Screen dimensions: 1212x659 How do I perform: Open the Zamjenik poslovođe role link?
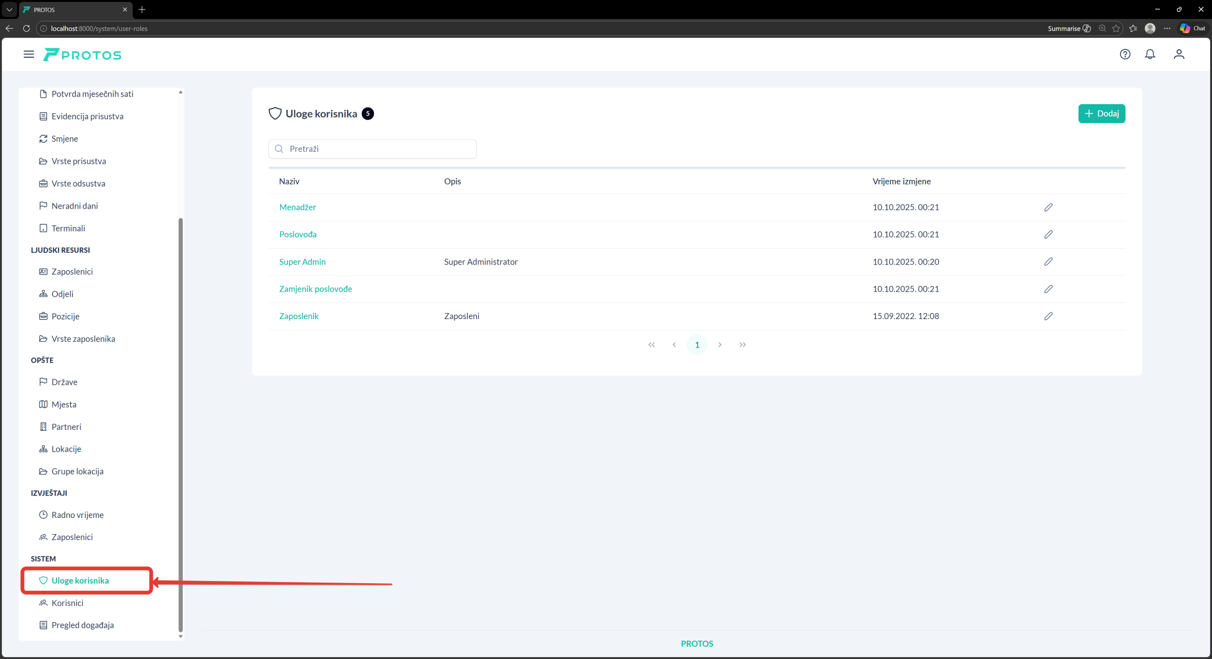click(315, 289)
